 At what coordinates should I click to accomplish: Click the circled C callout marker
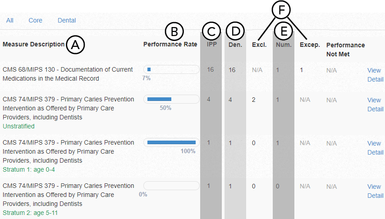[211, 32]
